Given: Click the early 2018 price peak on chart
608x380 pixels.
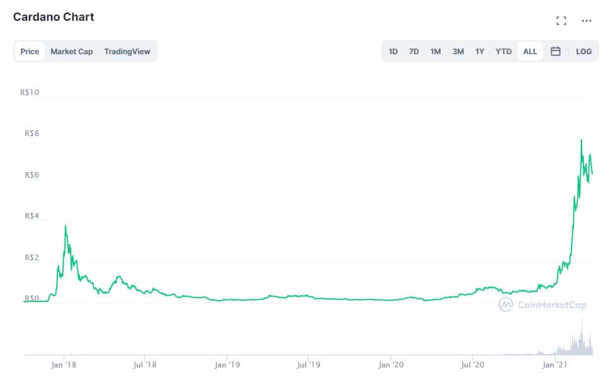Looking at the screenshot, I should pos(66,226).
